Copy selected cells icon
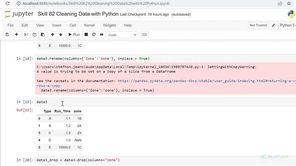This screenshot has width=296, height=166. [x=34, y=35]
